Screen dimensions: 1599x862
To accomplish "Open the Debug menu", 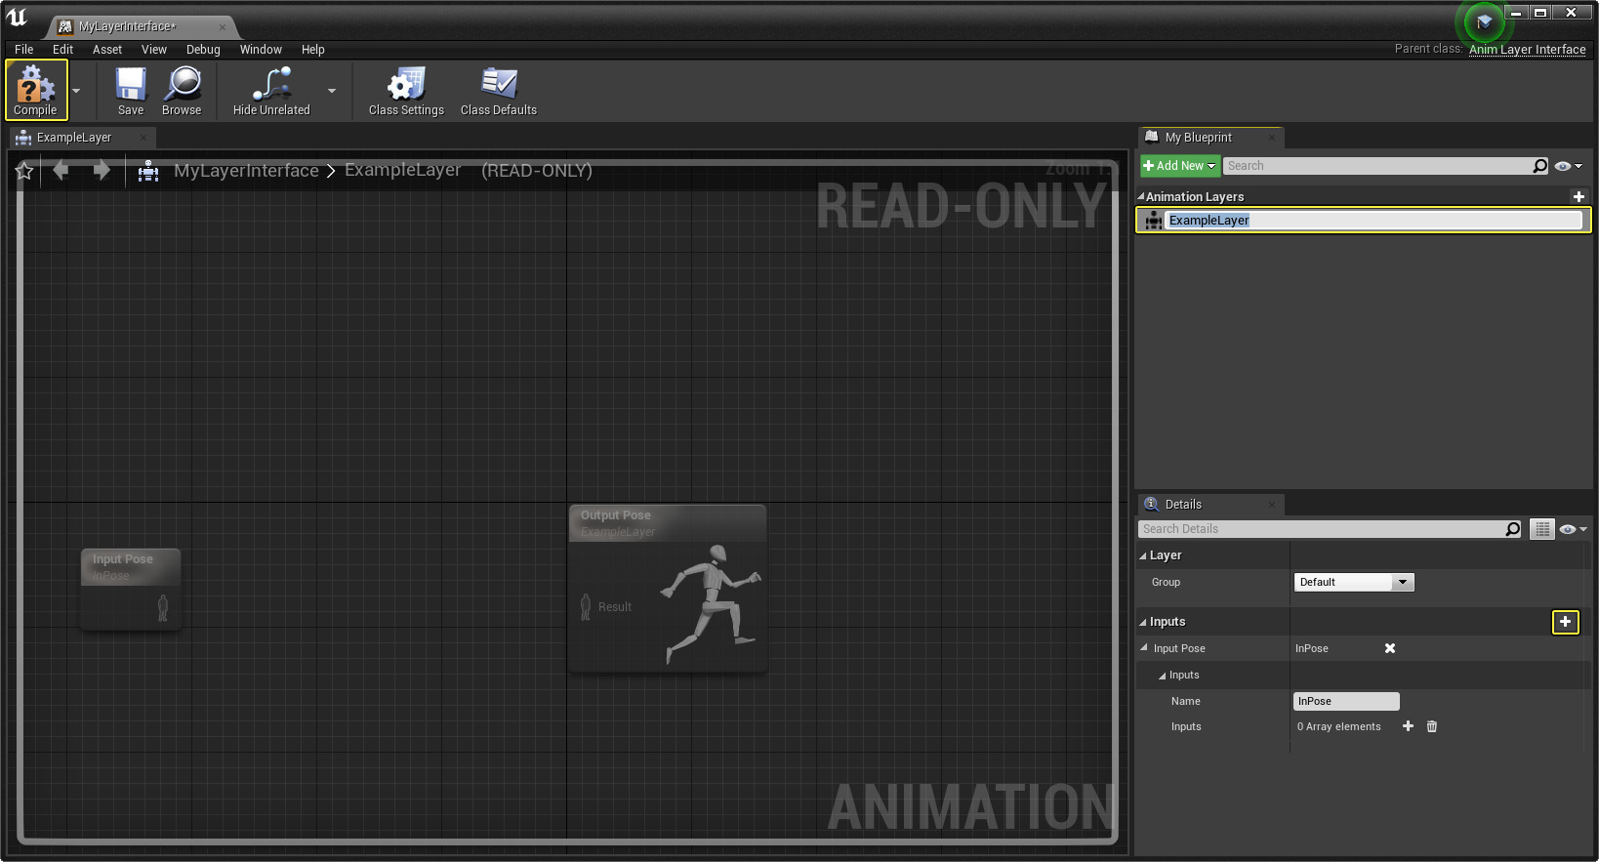I will [x=203, y=50].
